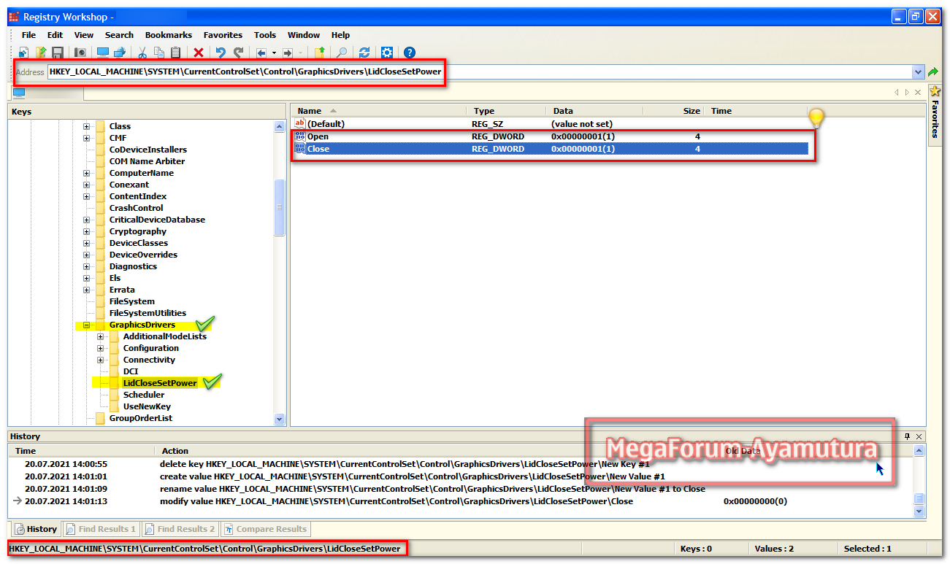Expand the DeviceClasses key
Viewport: 950px width, 564px height.
pos(86,243)
